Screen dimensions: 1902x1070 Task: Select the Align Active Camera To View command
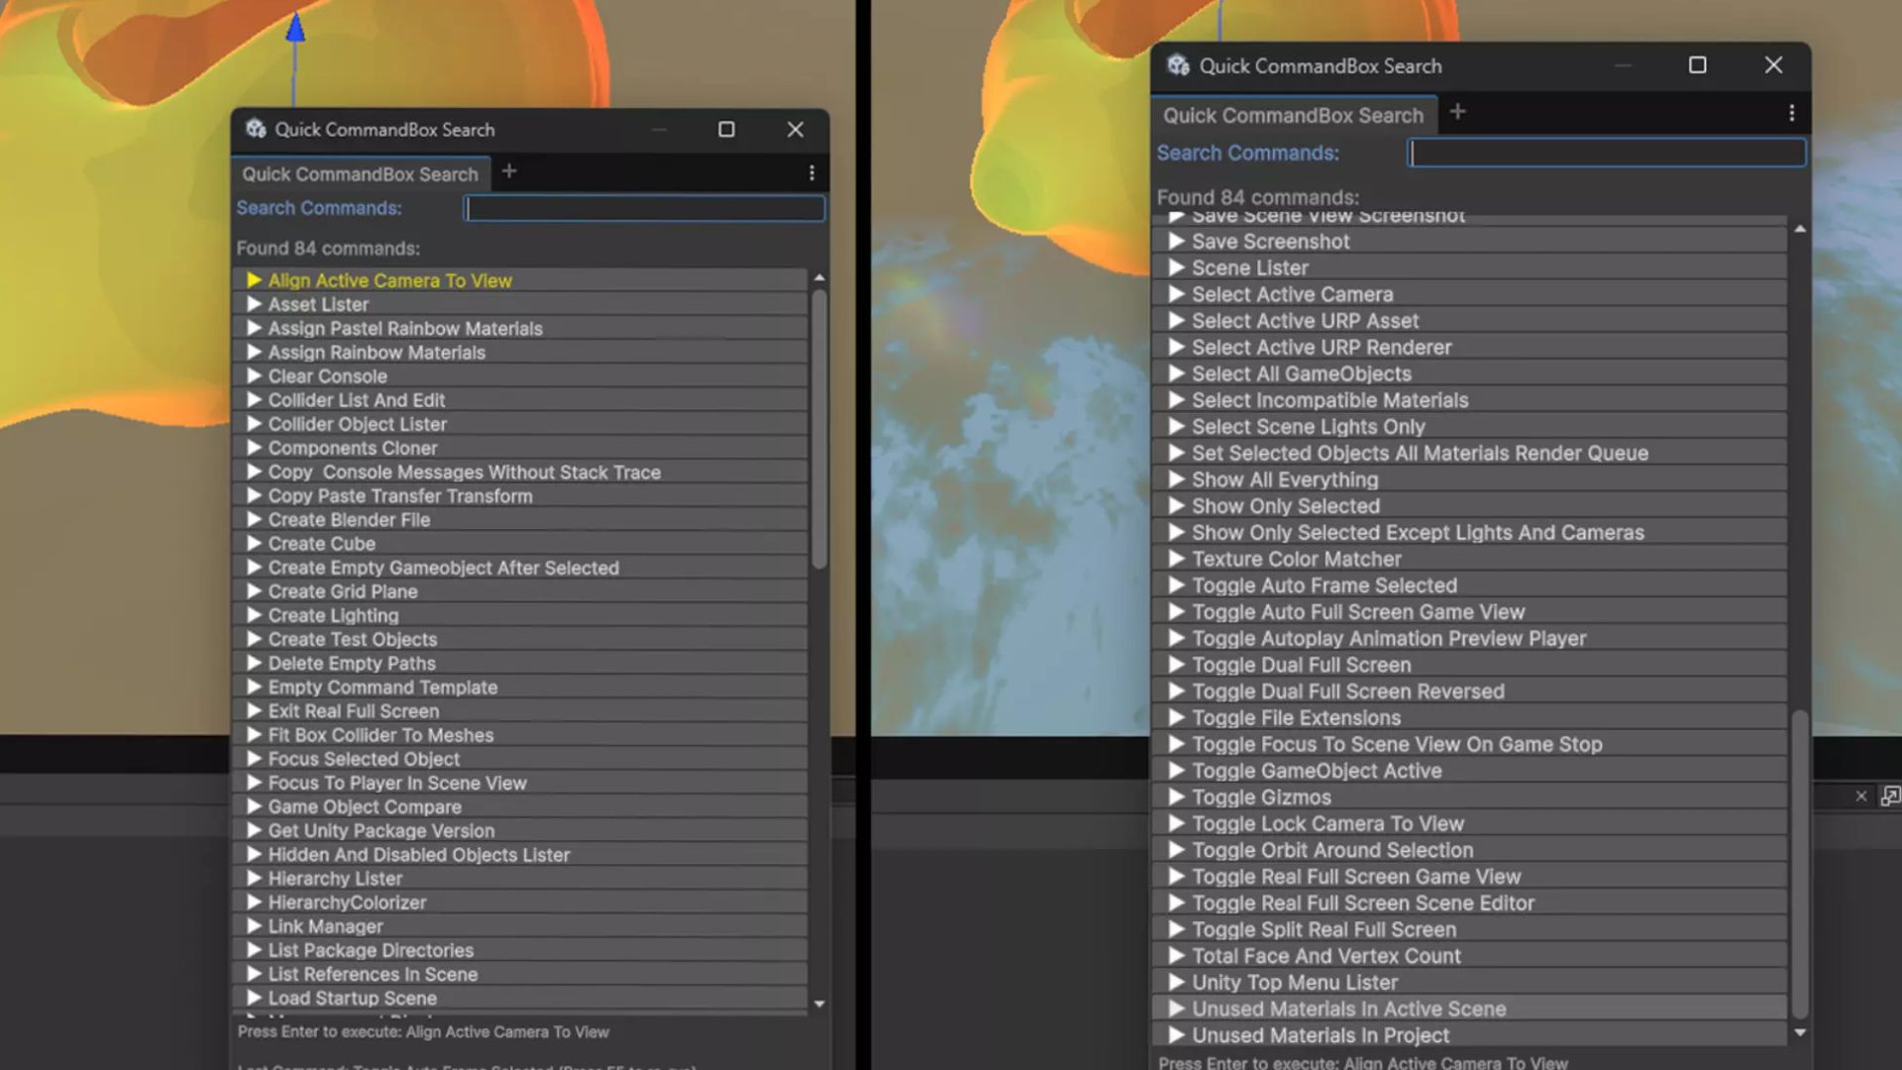click(389, 280)
